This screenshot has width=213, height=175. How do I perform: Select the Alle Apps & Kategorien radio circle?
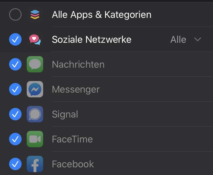tap(15, 14)
